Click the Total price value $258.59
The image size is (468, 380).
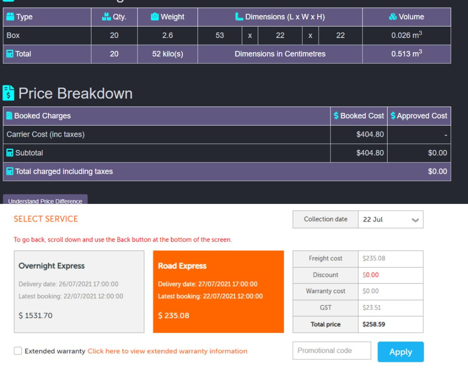(x=374, y=324)
